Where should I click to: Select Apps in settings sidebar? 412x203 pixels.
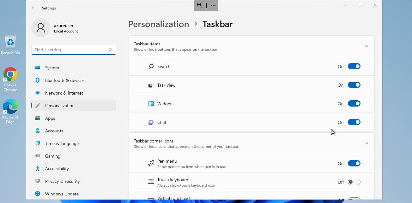74,118
